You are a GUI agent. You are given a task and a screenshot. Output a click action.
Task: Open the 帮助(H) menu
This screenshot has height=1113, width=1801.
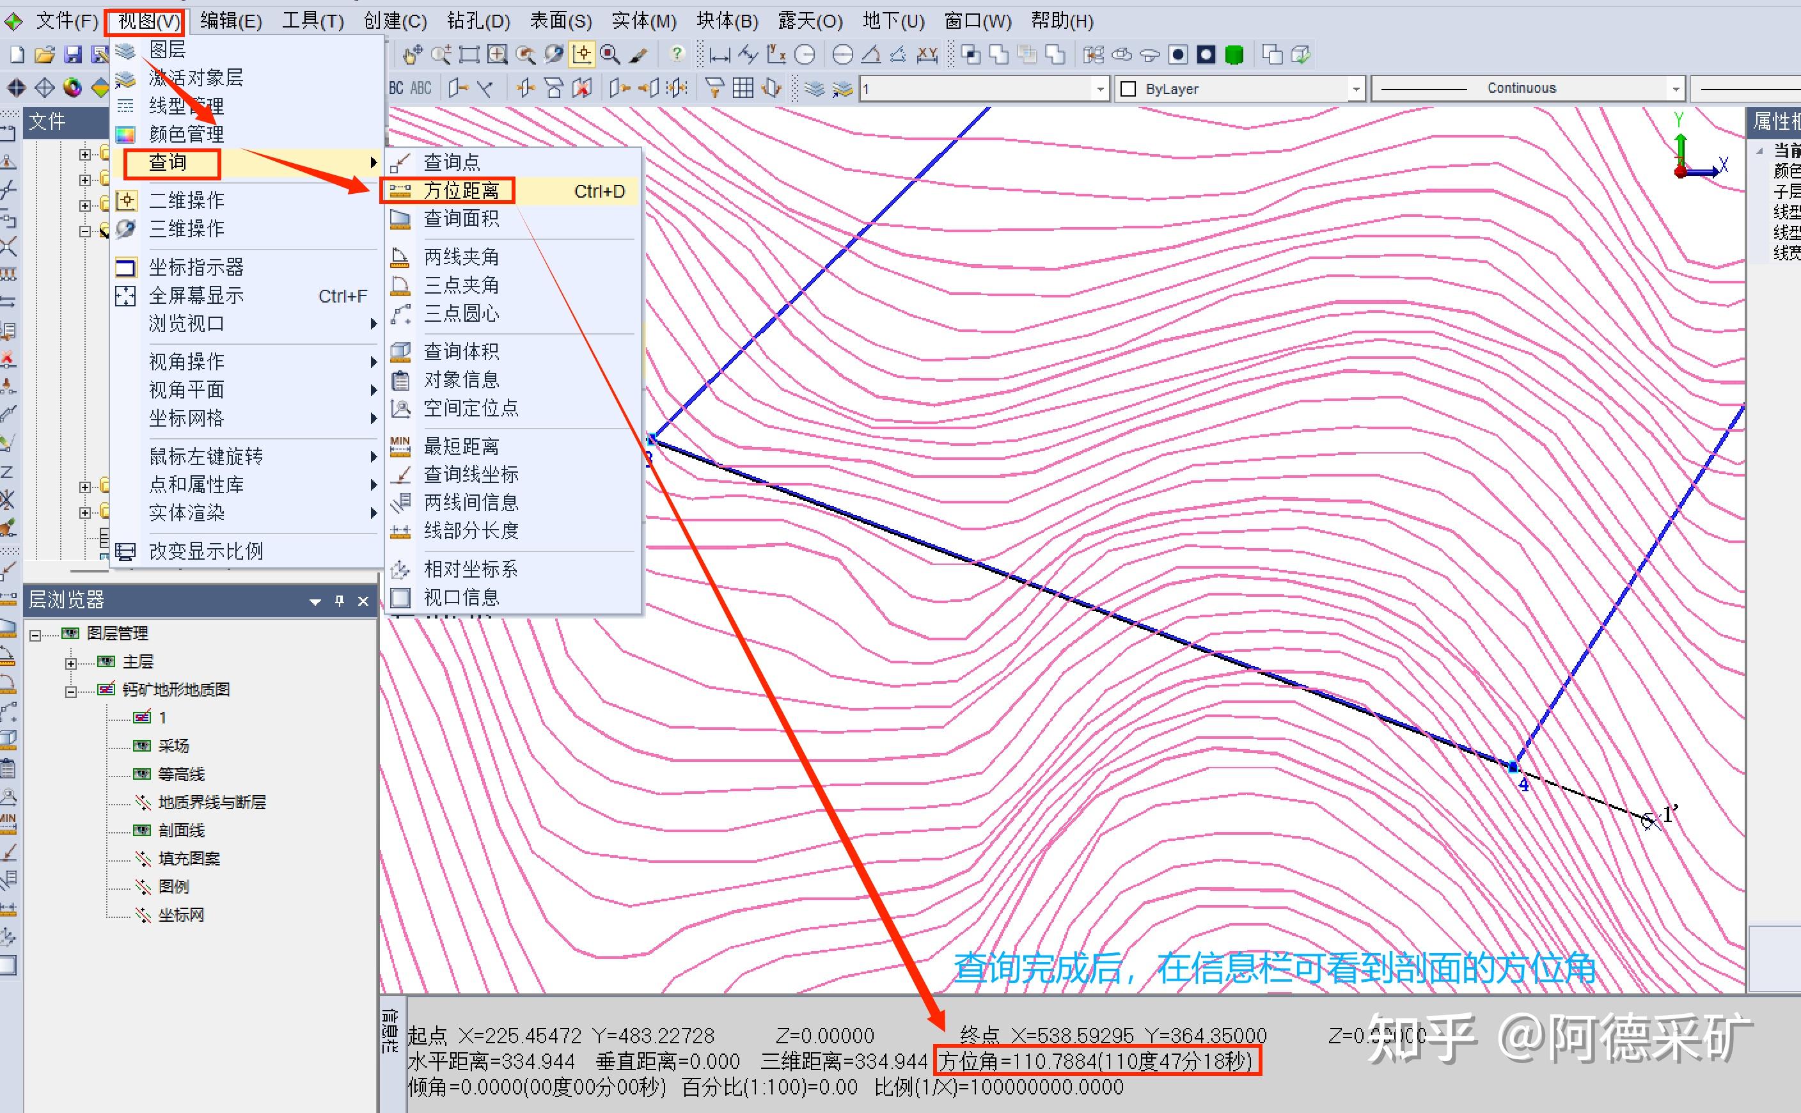click(x=1062, y=20)
